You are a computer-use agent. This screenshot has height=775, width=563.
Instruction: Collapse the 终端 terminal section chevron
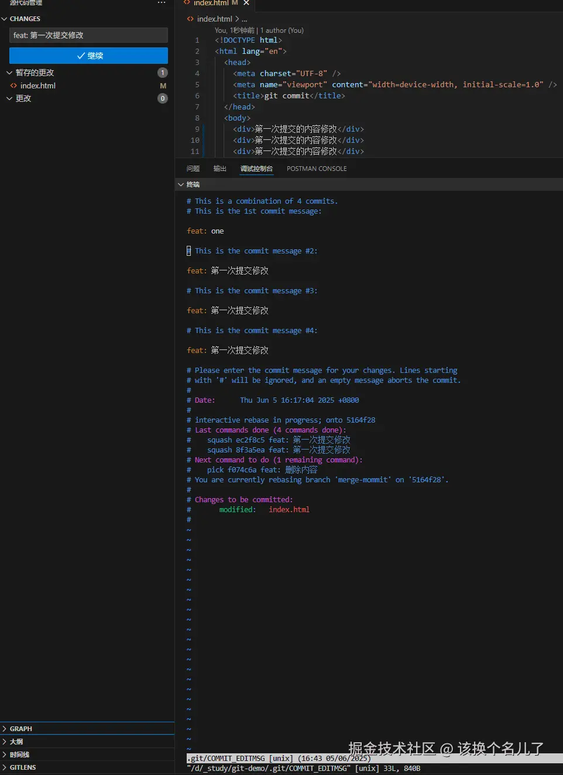tap(181, 184)
